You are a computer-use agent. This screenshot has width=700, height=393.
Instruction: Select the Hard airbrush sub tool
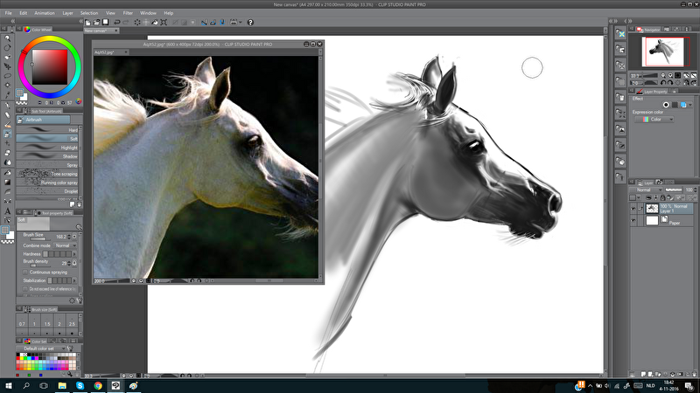click(47, 129)
